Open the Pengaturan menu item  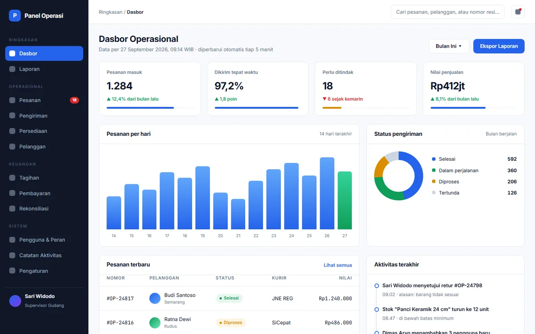pos(44,271)
